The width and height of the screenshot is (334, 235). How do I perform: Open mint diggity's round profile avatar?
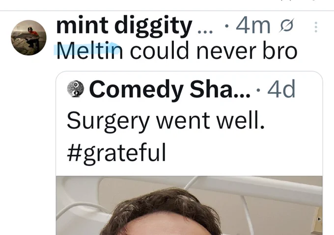click(28, 38)
